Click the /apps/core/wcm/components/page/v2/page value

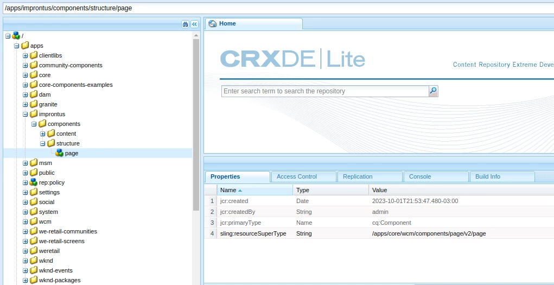coord(429,234)
